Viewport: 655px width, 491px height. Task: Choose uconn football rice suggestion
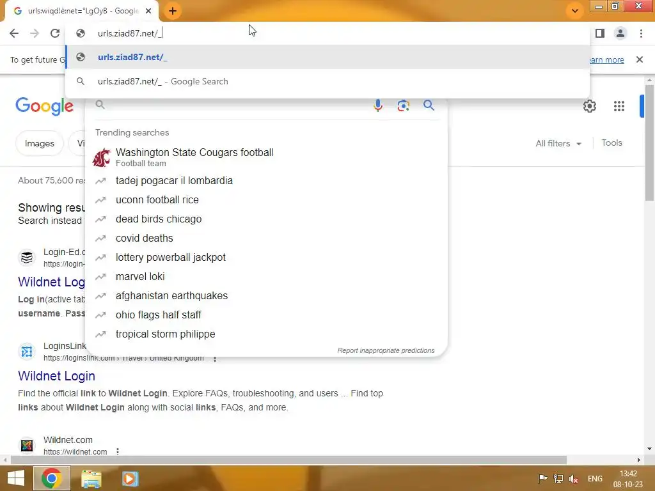tap(266, 200)
